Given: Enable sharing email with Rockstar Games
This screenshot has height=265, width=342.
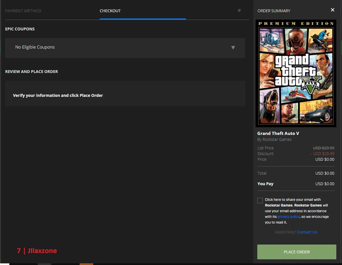Looking at the screenshot, I should pyautogui.click(x=260, y=201).
